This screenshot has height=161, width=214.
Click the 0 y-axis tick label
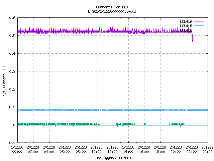click(x=14, y=125)
